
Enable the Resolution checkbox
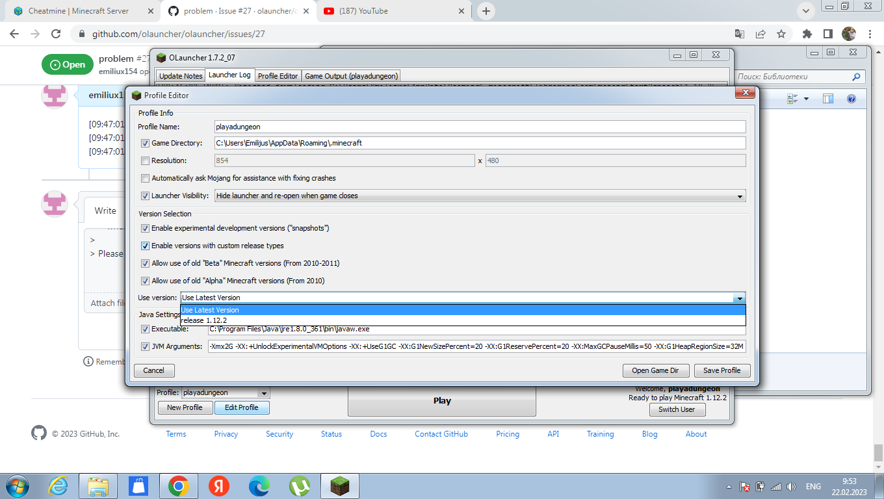click(145, 160)
